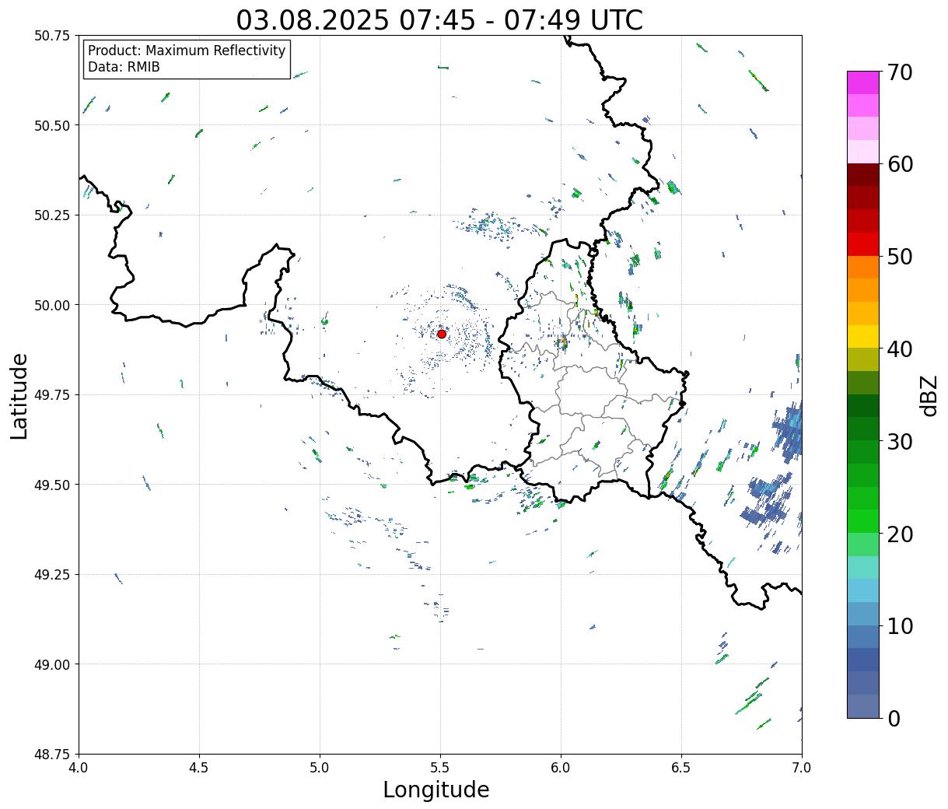Image resolution: width=948 pixels, height=809 pixels.
Task: Click the latitude 49.75 tick label
Action: click(x=52, y=395)
